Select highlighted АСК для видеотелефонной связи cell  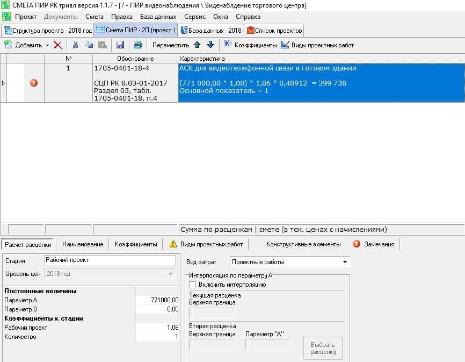click(321, 83)
